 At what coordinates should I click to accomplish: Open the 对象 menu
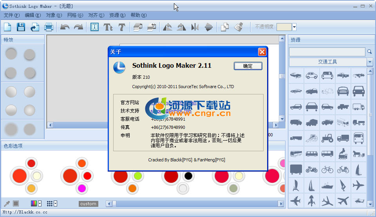tap(54, 15)
